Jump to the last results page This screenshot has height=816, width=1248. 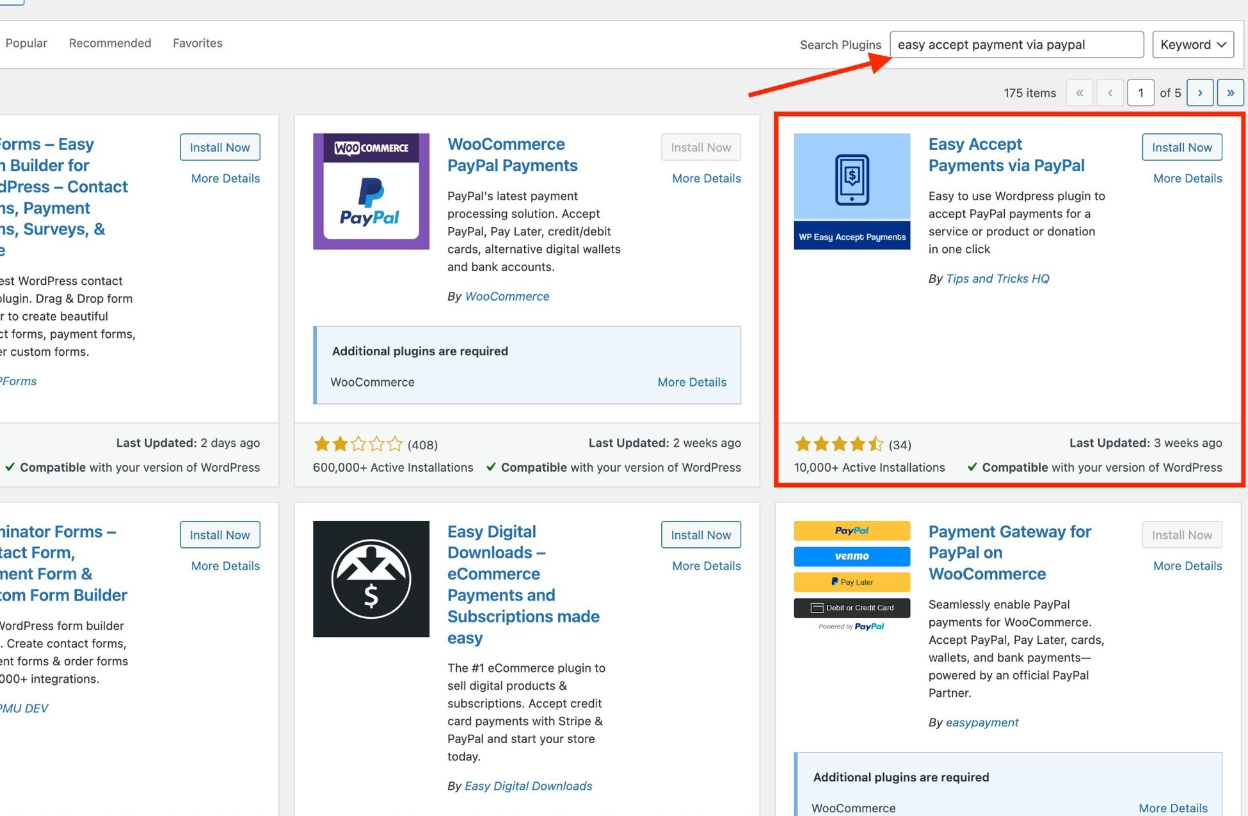(x=1230, y=93)
